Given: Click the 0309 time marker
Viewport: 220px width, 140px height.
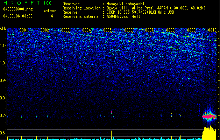Looking at the screenshot, I should point(191,30).
